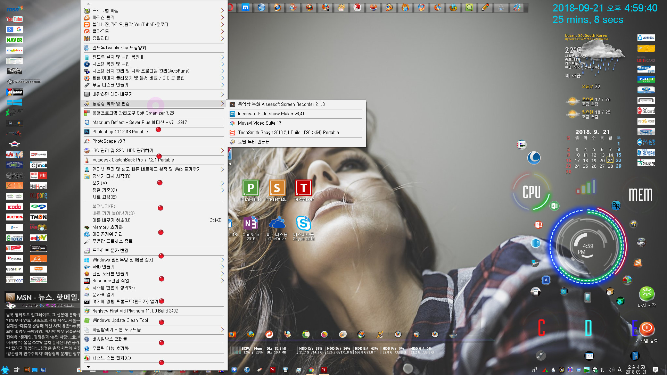
Task: Choose Movavi Video Suite 17
Action: pos(296,123)
